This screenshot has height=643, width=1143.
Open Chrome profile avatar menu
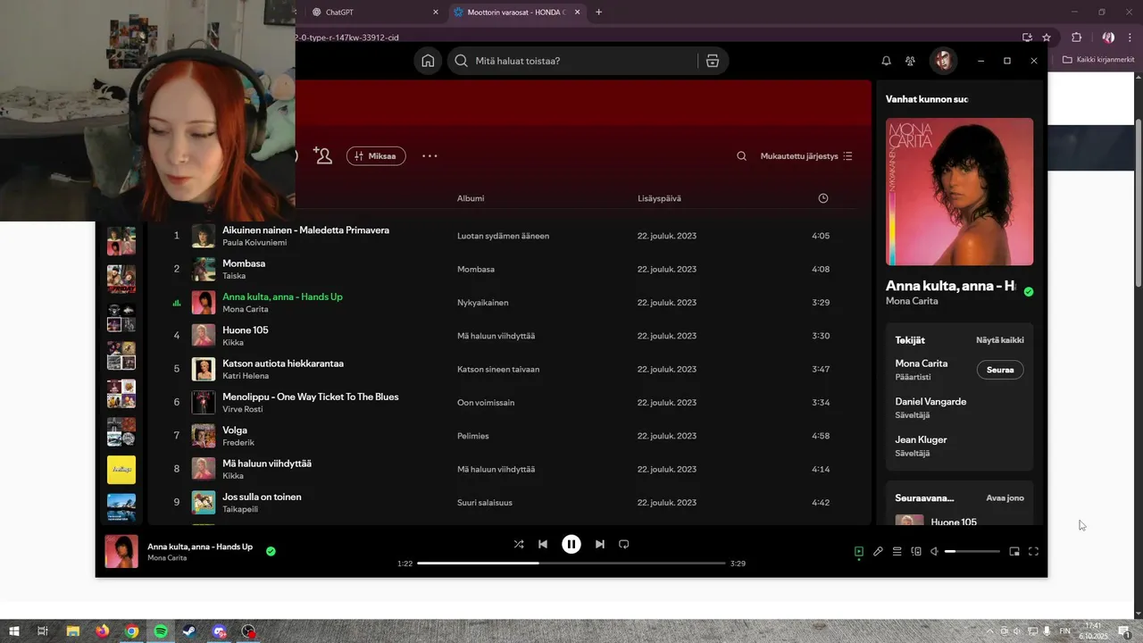click(1108, 38)
